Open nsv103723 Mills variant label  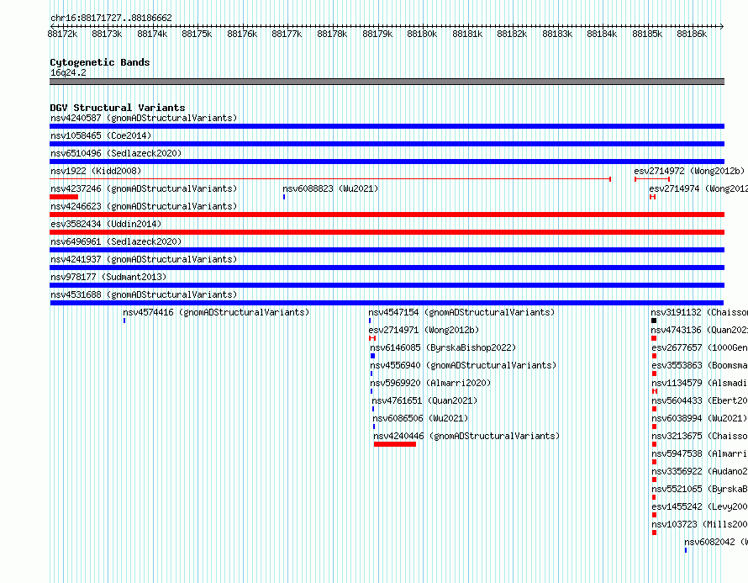(x=700, y=524)
